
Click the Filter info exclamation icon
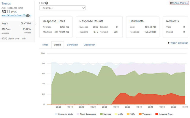[47, 3]
